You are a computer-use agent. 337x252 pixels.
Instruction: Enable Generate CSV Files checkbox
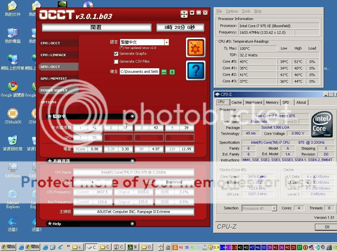tap(116, 61)
